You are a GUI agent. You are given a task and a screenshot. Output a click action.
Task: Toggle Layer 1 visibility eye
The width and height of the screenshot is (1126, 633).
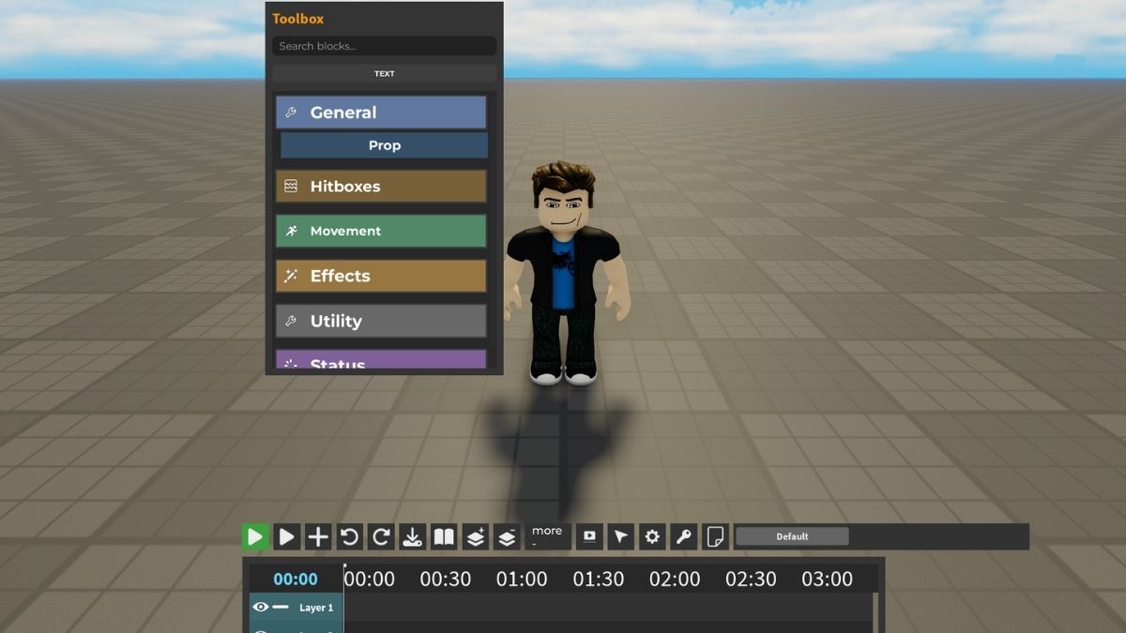(261, 608)
